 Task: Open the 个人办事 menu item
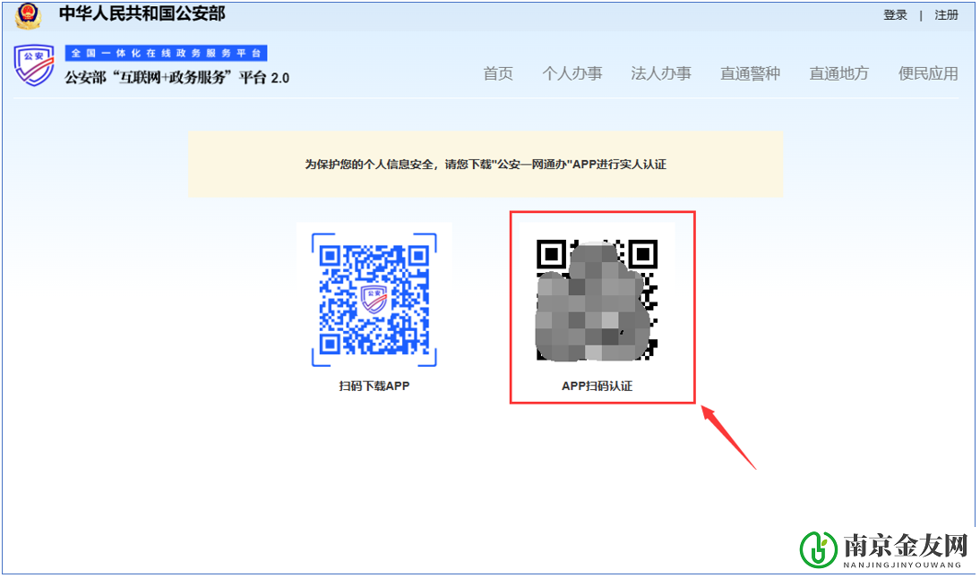coord(572,73)
